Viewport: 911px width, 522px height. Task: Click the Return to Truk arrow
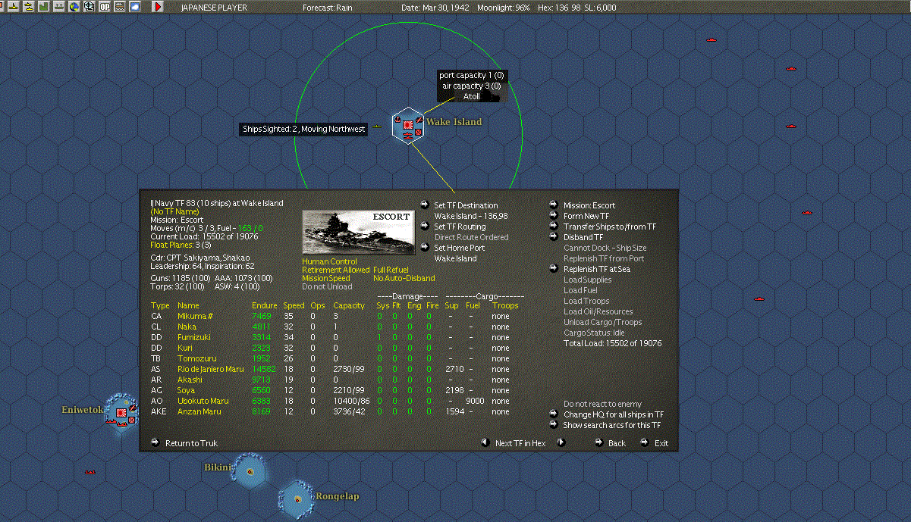point(155,442)
